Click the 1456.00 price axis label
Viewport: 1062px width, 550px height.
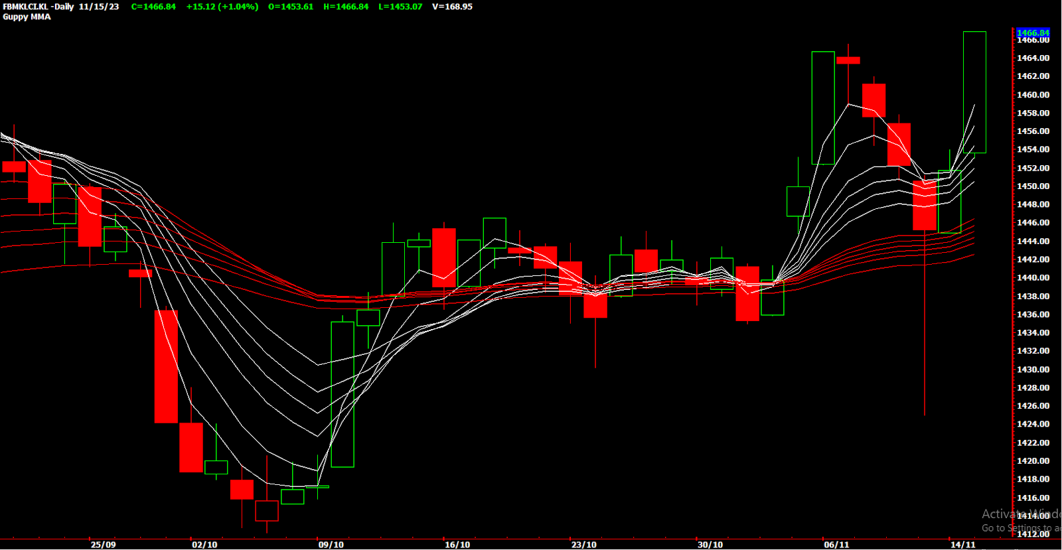1033,131
